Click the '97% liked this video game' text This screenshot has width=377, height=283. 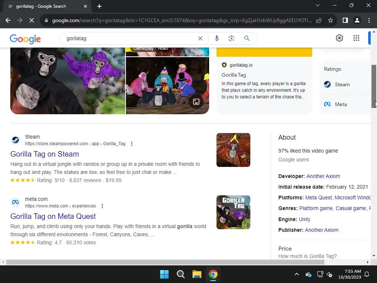point(308,151)
